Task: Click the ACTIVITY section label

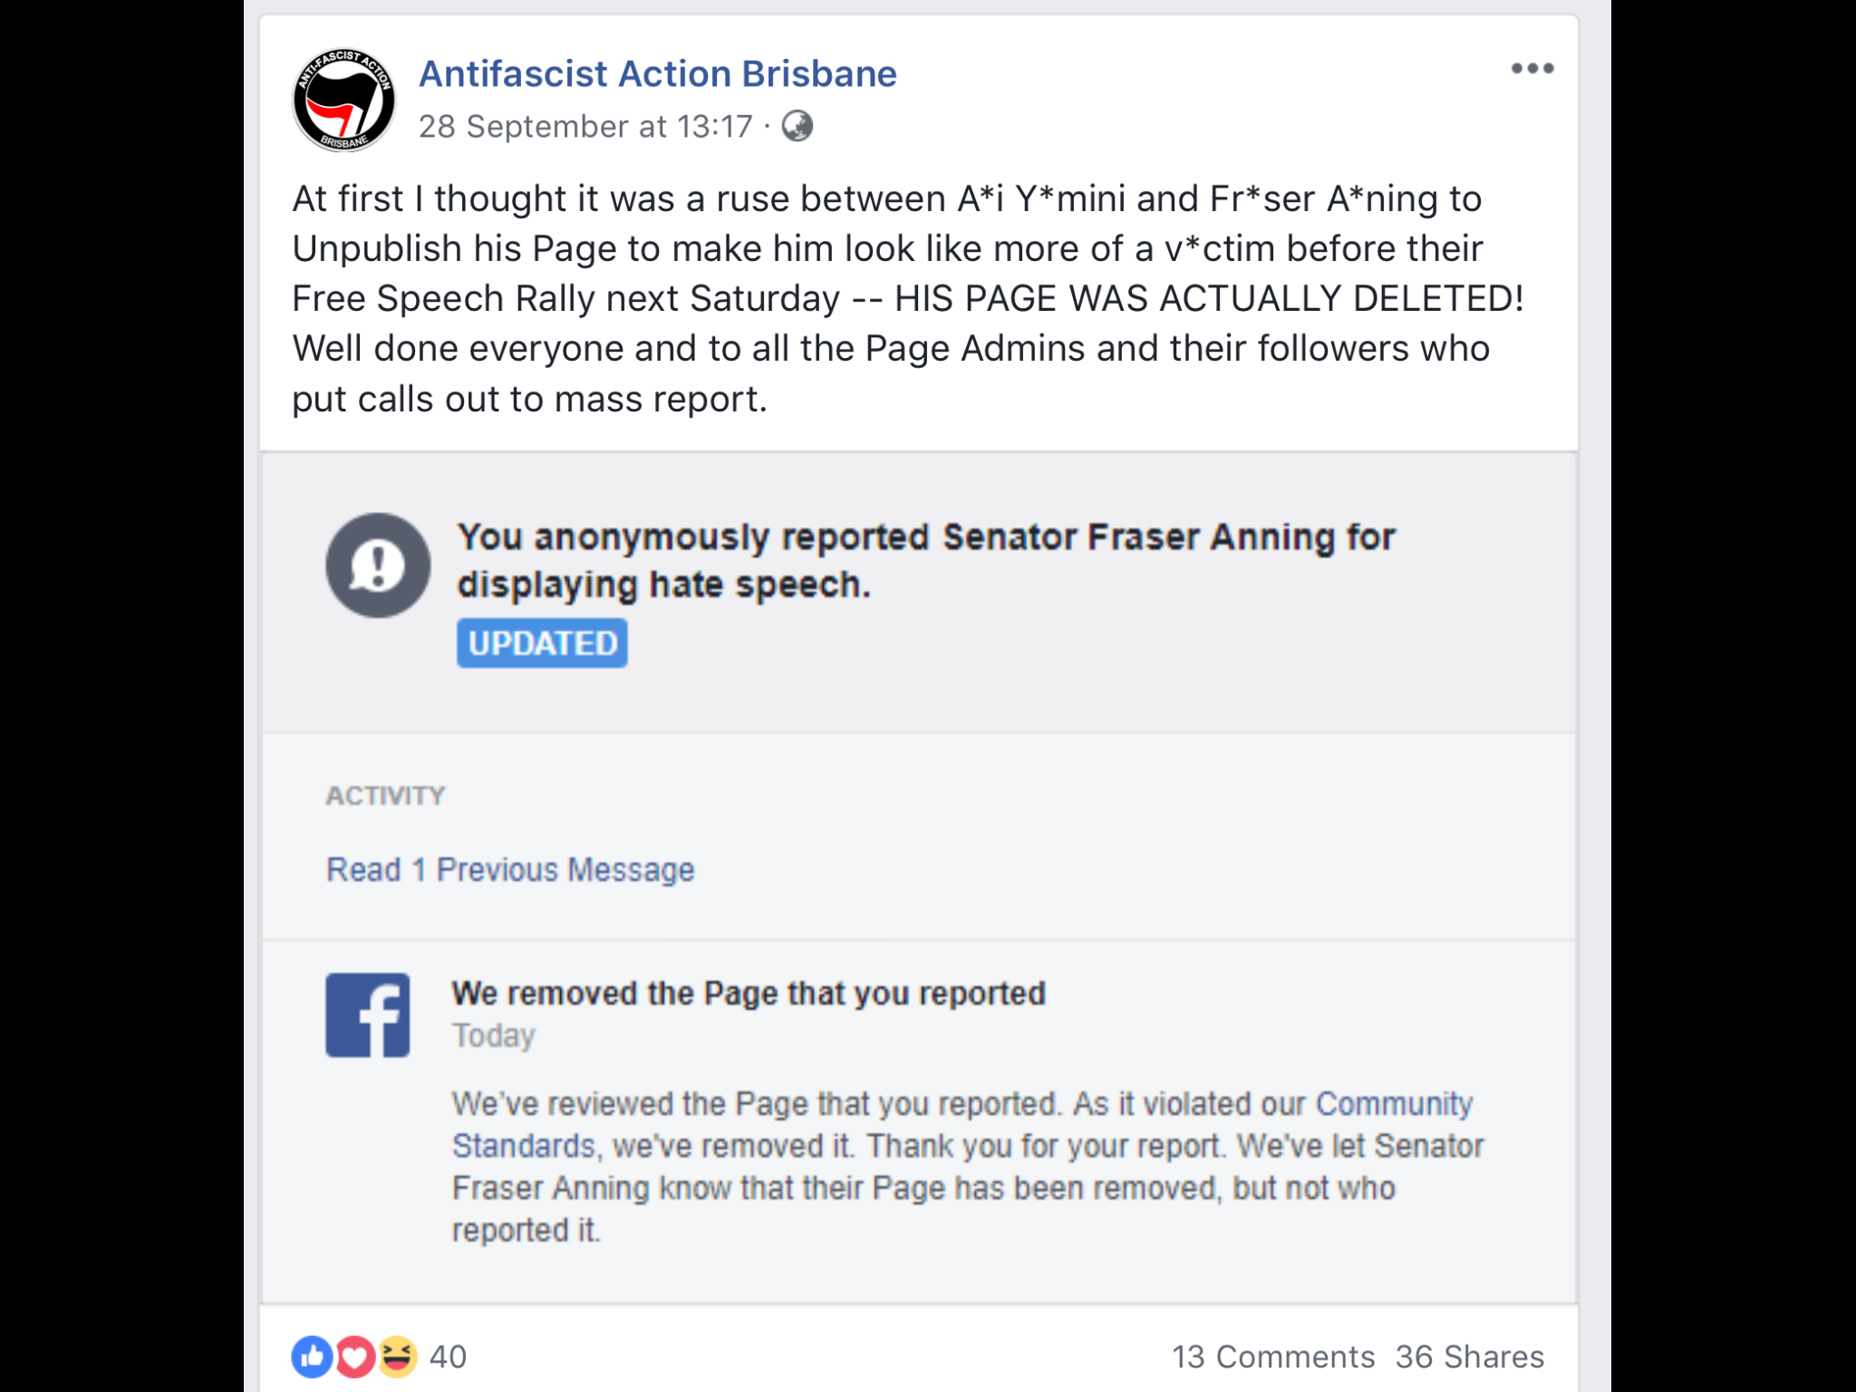Action: click(385, 796)
